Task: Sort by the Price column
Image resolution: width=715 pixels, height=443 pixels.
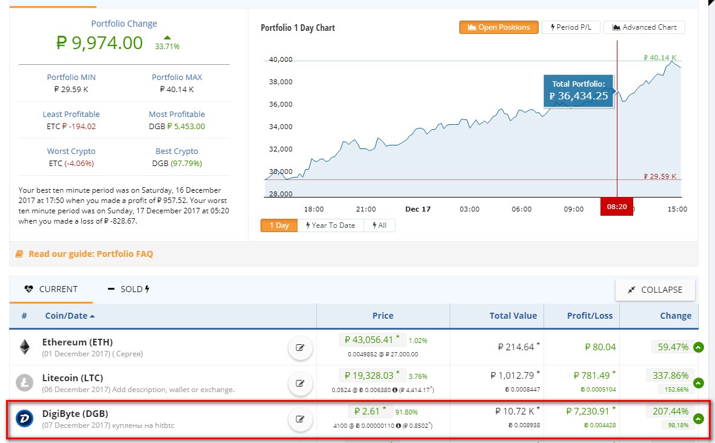Action: coord(382,316)
